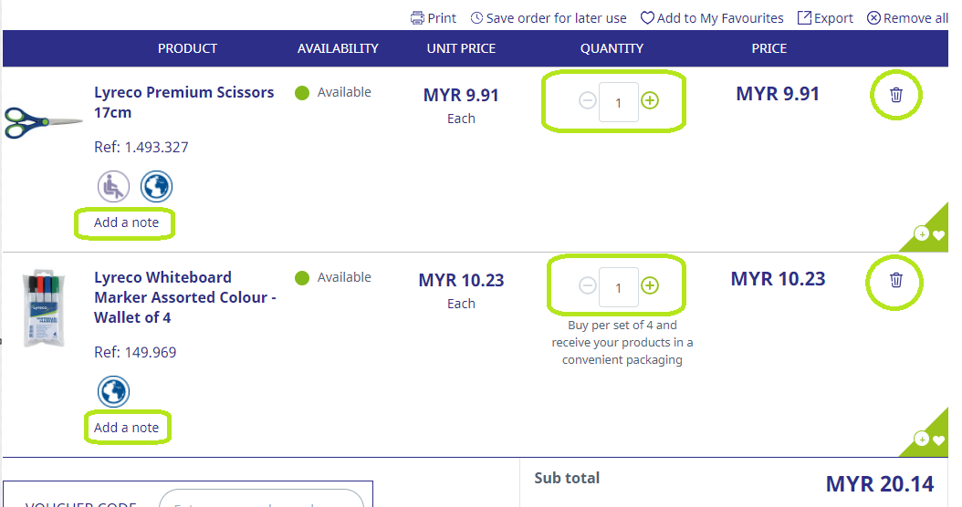
Task: Click the Ref: 1.493.327 text
Action: coord(141,147)
